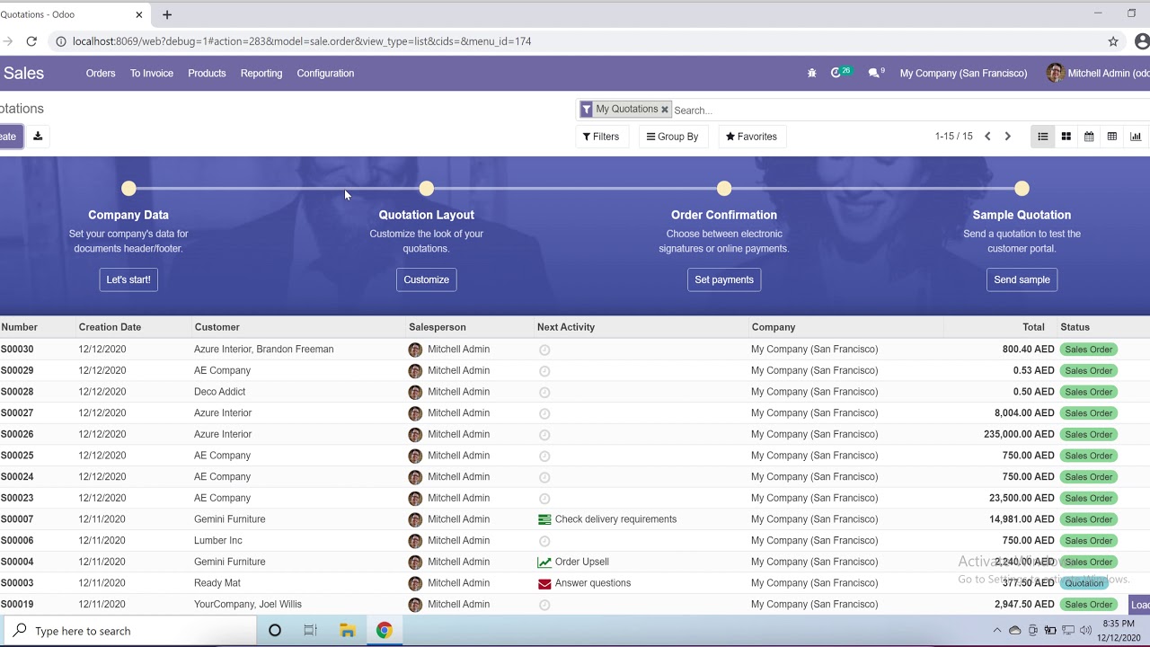Image resolution: width=1150 pixels, height=647 pixels.
Task: Go to next page of records
Action: [x=1007, y=137]
